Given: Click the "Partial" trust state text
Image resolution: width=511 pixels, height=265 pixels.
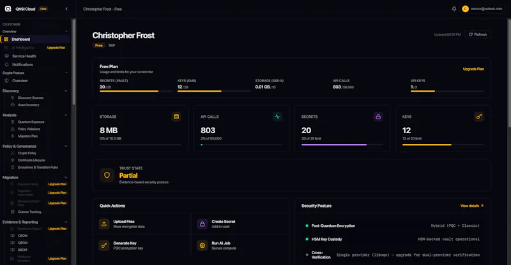Looking at the screenshot, I should [128, 175].
